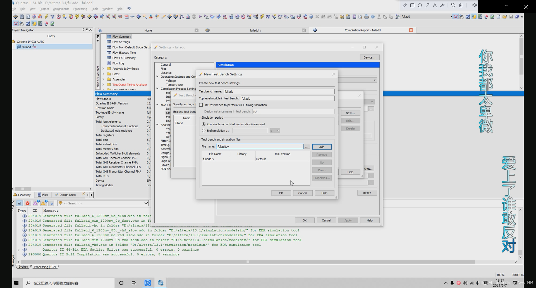The height and width of the screenshot is (288, 536).
Task: Expand the Assembler report folder
Action: point(103,79)
